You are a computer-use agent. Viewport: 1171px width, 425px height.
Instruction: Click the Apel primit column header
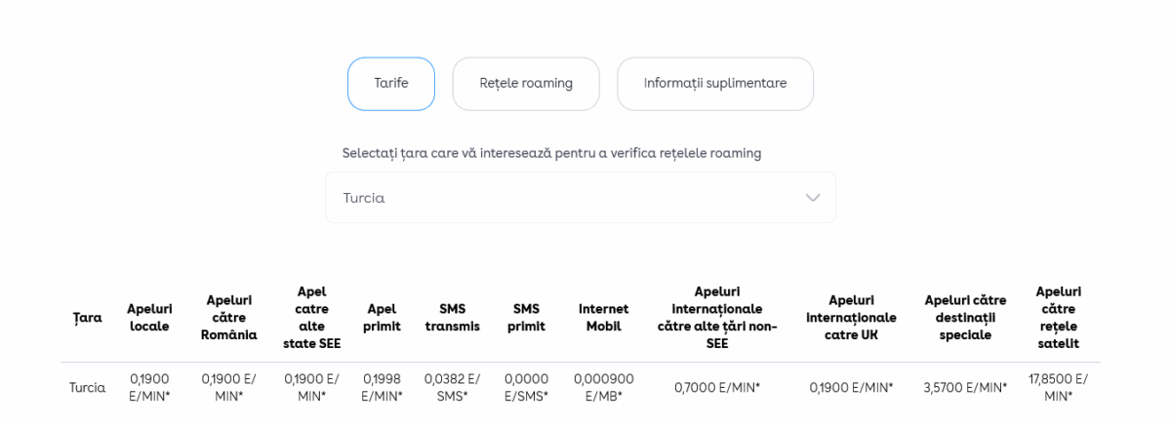tap(382, 318)
